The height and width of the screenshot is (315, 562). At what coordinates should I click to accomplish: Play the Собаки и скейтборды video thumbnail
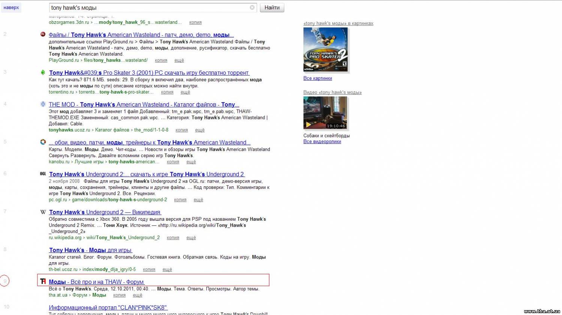(x=325, y=113)
